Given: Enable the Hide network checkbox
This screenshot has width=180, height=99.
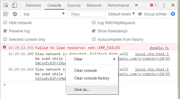Looking at the screenshot, I should pyautogui.click(x=5, y=22).
